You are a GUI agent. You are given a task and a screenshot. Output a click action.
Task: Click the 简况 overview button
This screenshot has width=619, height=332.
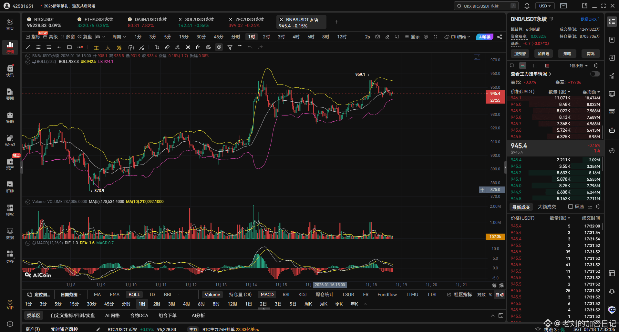tap(591, 54)
